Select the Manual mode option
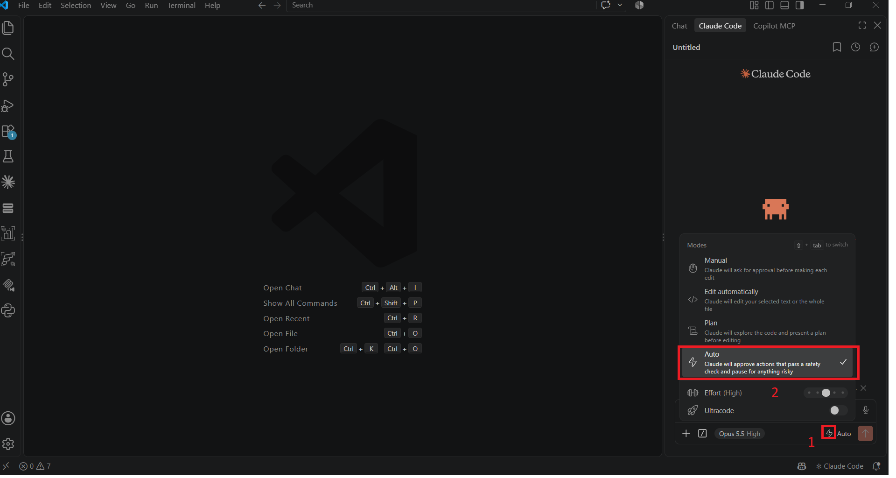The width and height of the screenshot is (896, 478). pos(767,268)
